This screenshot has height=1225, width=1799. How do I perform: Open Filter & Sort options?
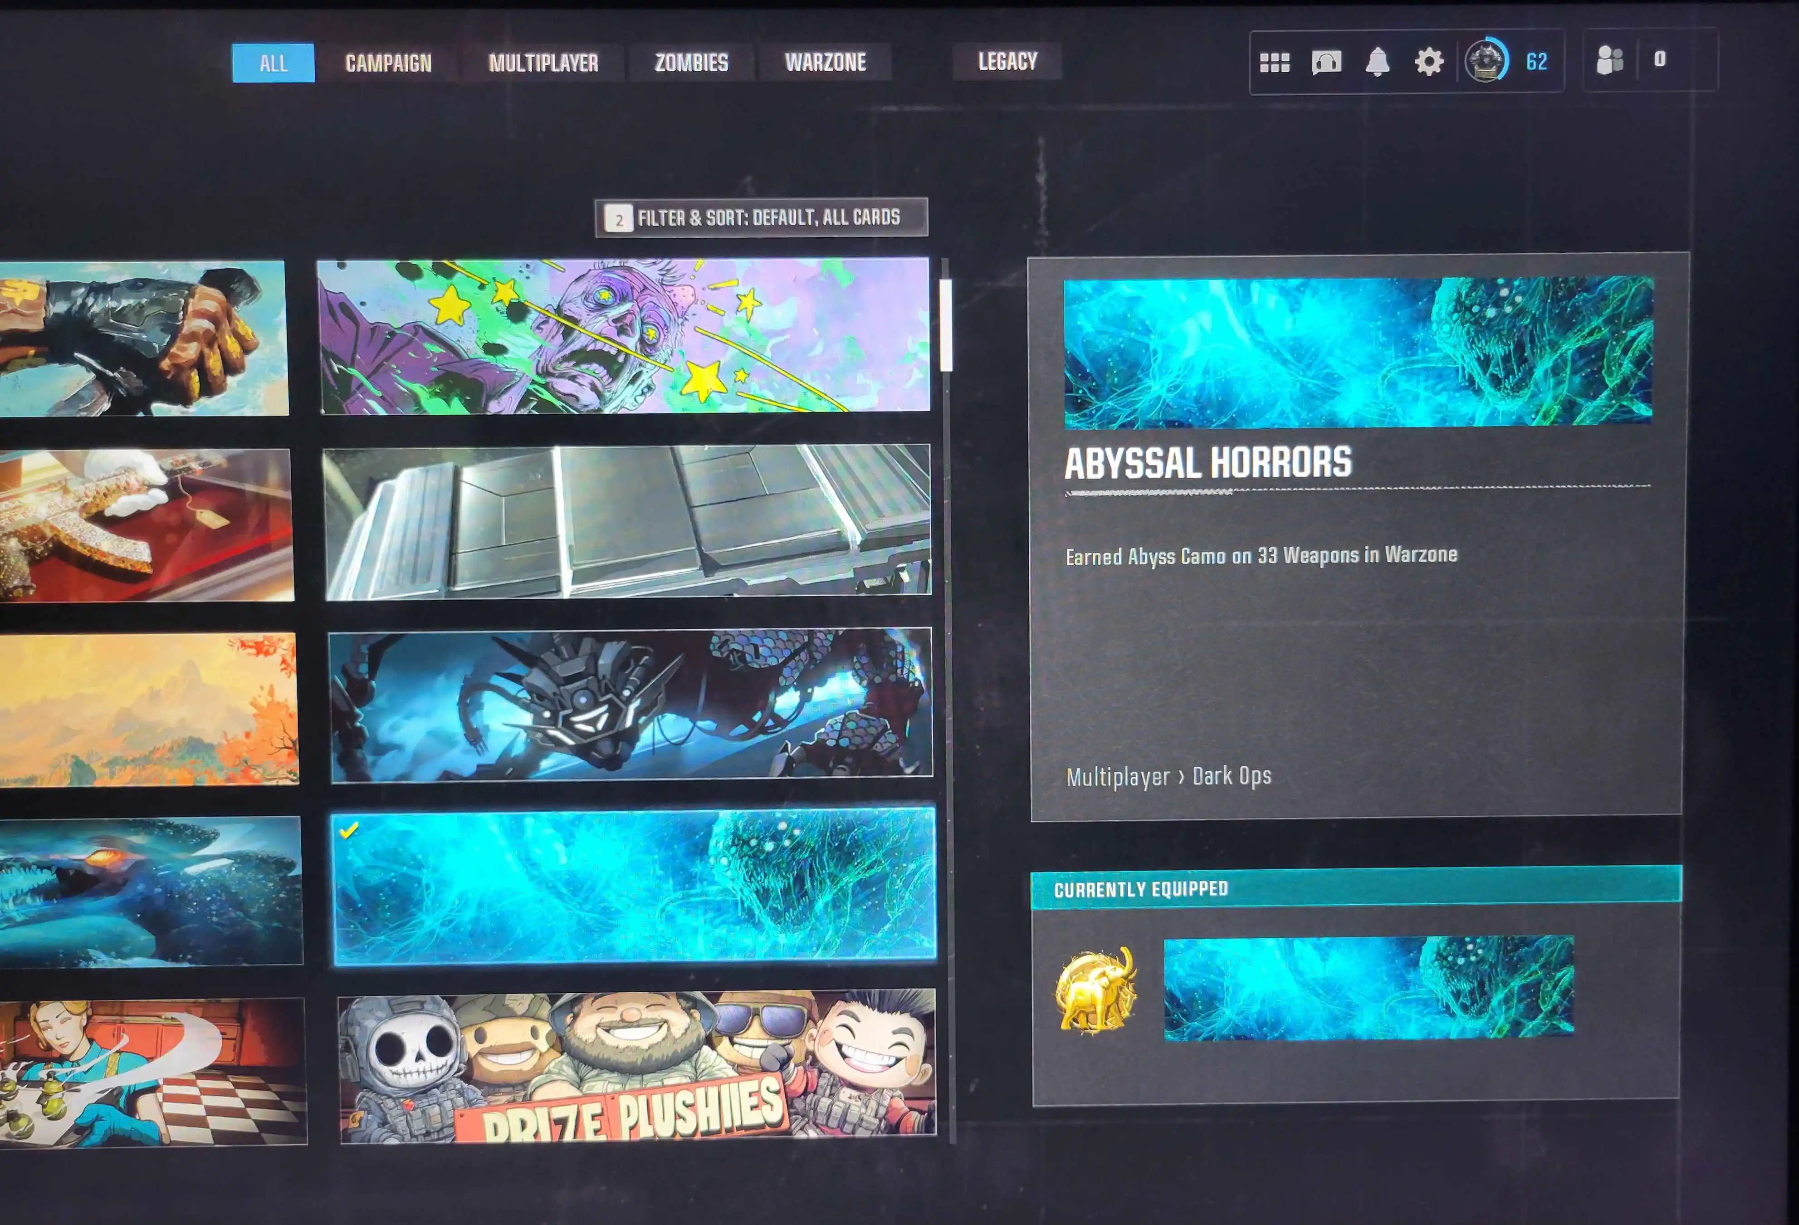767,218
